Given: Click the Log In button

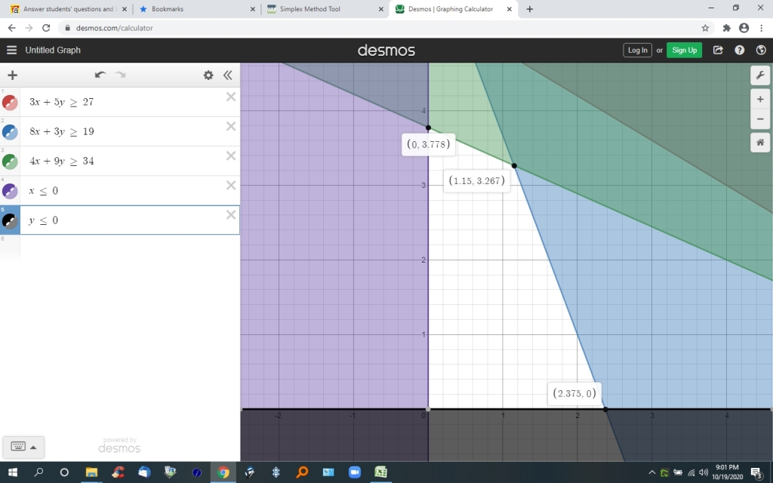Looking at the screenshot, I should pyautogui.click(x=637, y=51).
